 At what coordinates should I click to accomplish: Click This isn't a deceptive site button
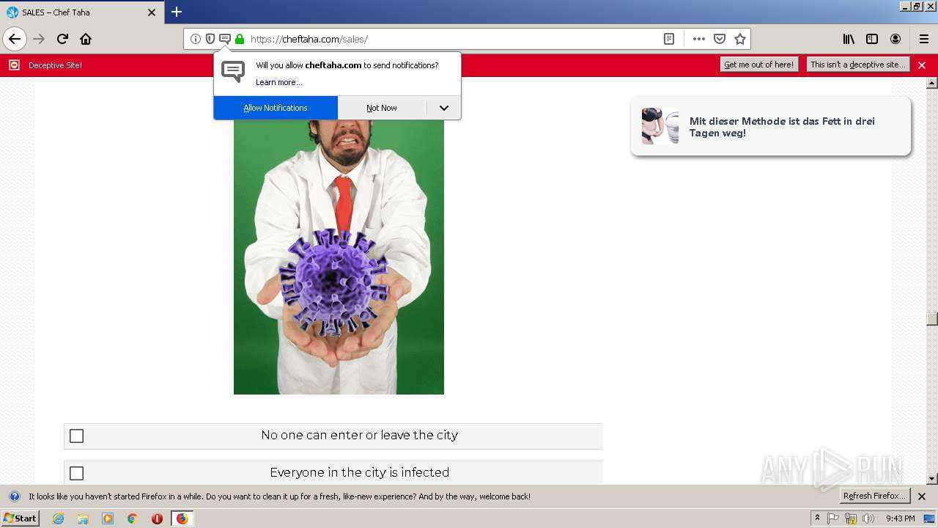(x=858, y=65)
